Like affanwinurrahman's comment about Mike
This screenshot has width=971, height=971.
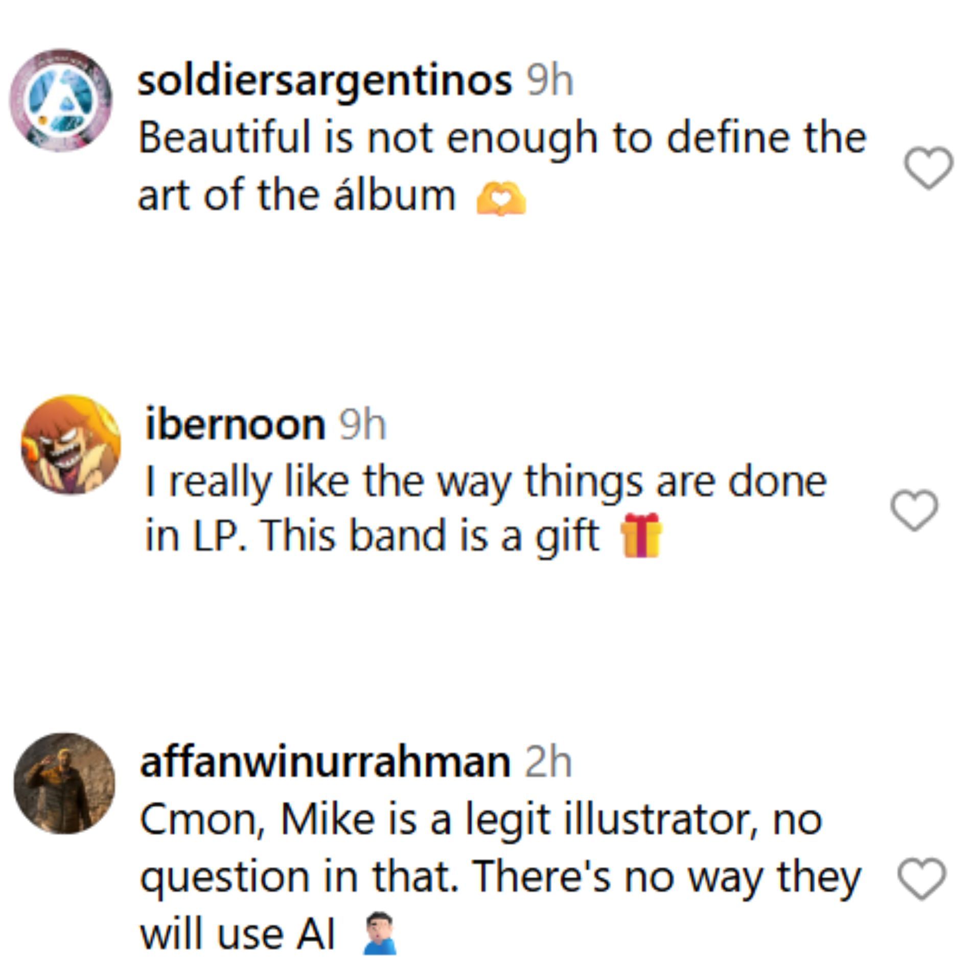pos(921,878)
